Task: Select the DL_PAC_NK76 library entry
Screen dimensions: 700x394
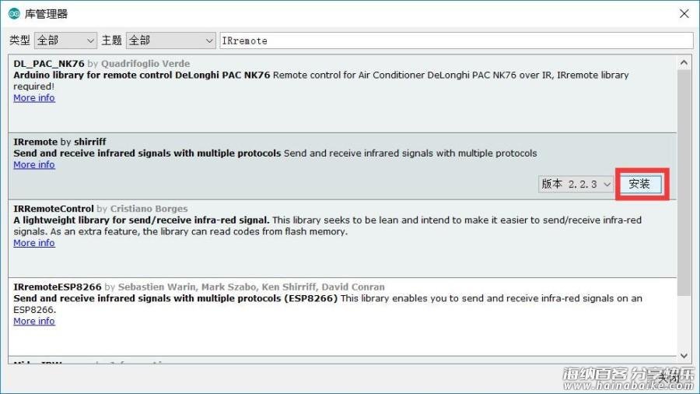Action: pos(342,93)
